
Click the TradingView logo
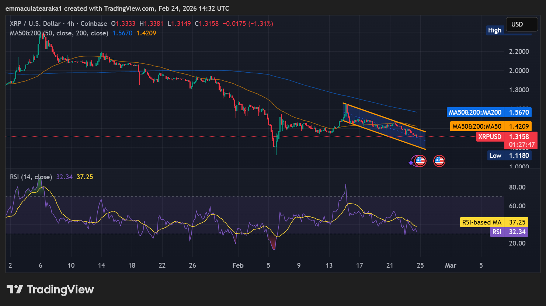click(x=50, y=289)
